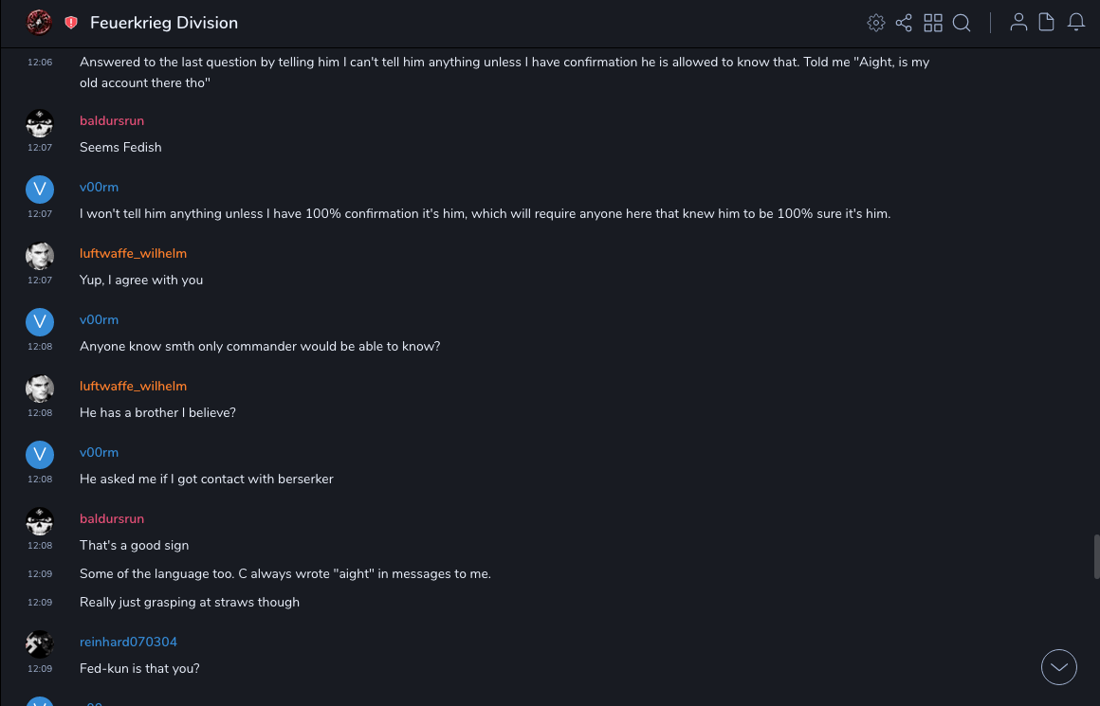Click luftwaffe_wilhelm's avatar next to "He has a brother"
Viewport: 1100px width, 706px height.
pyautogui.click(x=40, y=389)
